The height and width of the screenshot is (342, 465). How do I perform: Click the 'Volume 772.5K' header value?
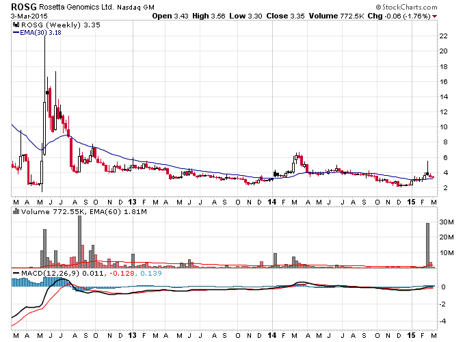[x=336, y=16]
